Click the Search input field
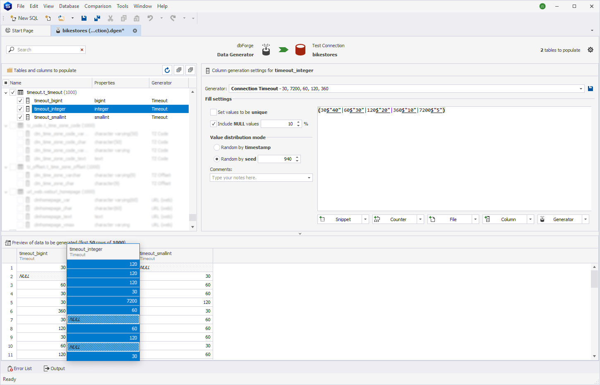600x385 pixels. tap(46, 50)
